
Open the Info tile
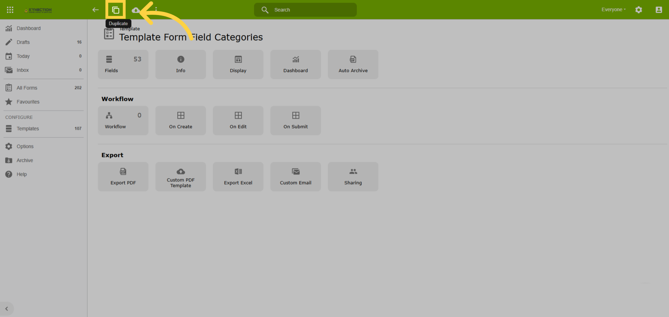click(x=181, y=64)
